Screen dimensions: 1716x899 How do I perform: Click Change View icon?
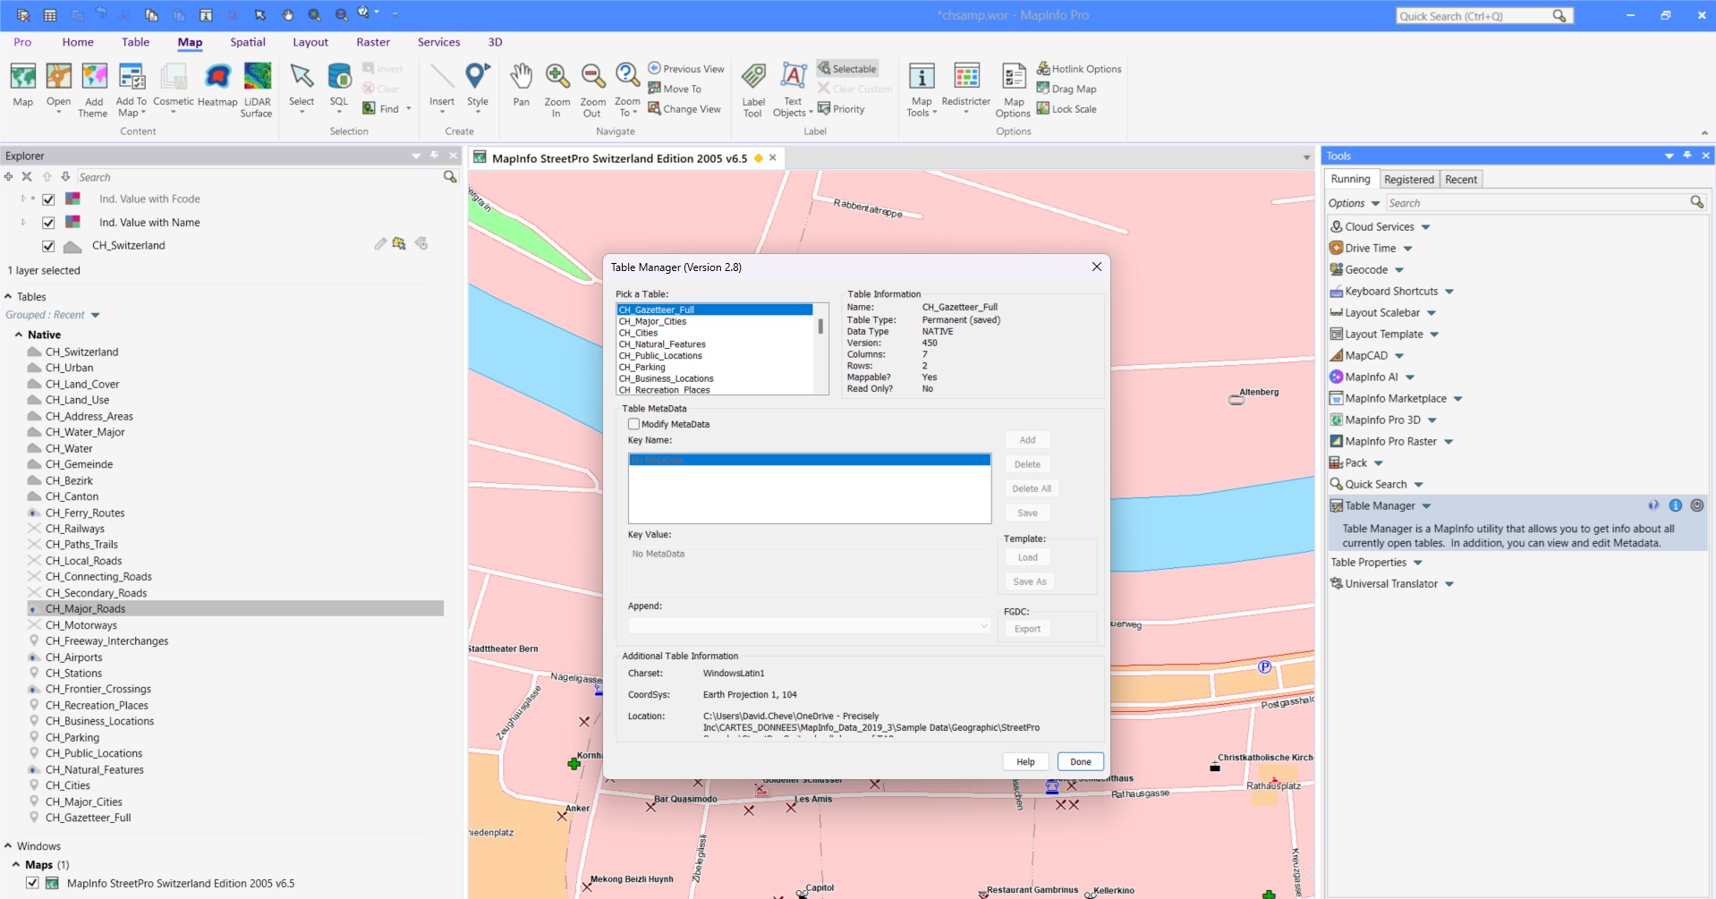point(654,109)
